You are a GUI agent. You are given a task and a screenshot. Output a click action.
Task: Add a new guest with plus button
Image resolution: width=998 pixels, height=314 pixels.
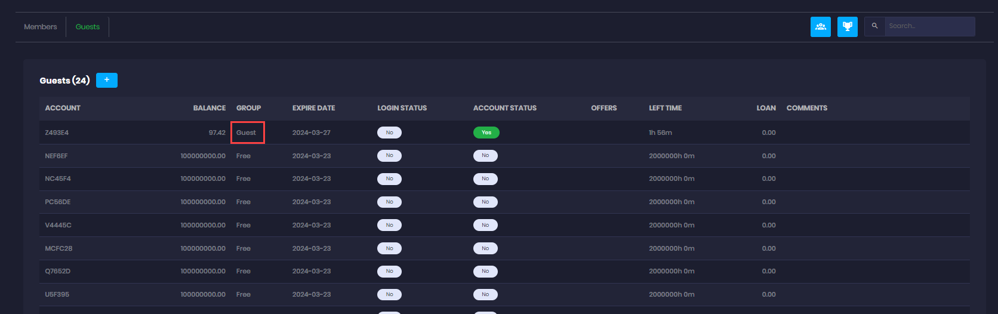coord(107,80)
